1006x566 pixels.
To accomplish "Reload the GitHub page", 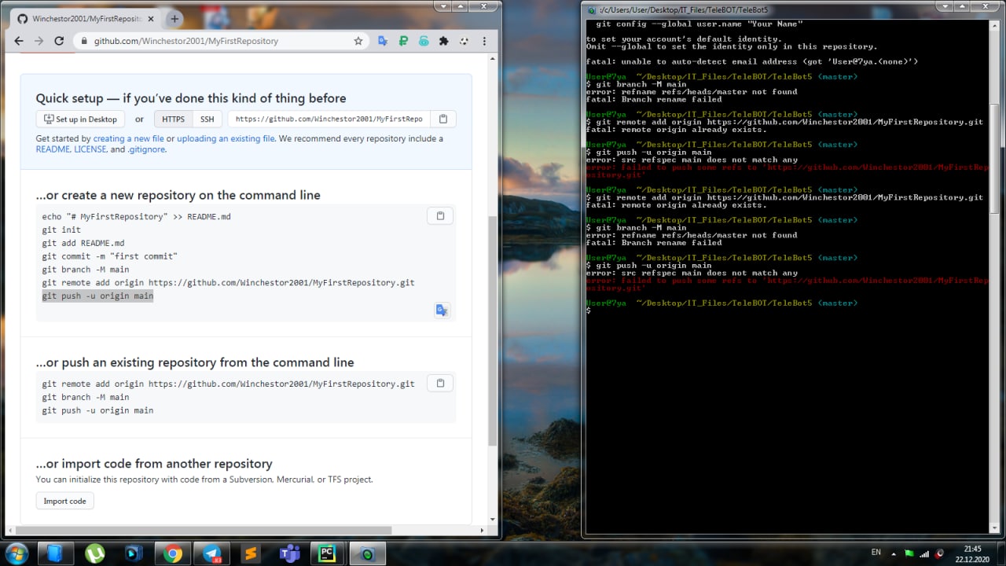I will pyautogui.click(x=59, y=41).
